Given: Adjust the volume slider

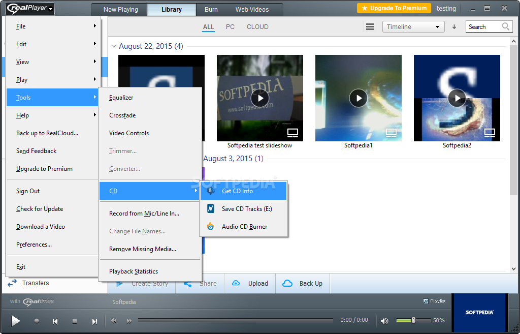Looking at the screenshot, I should pyautogui.click(x=413, y=320).
